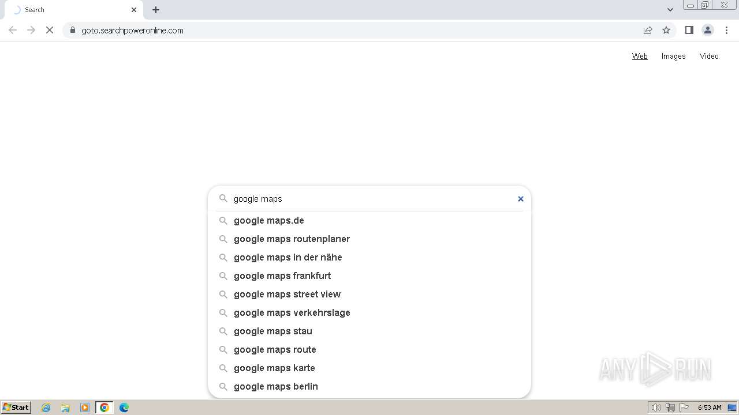Click the browser back arrow
Screen dimensions: 739x415
tap(13, 30)
